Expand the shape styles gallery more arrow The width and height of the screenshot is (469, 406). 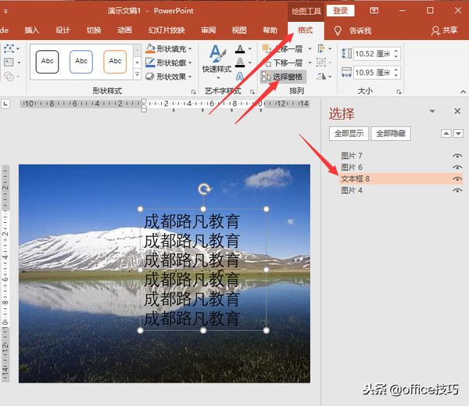point(137,78)
